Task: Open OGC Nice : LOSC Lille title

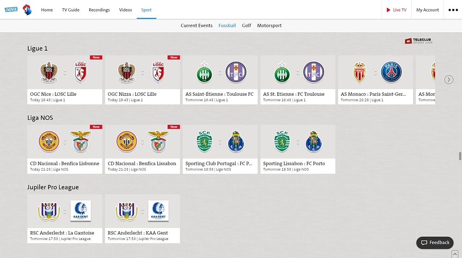Action: 53,94
